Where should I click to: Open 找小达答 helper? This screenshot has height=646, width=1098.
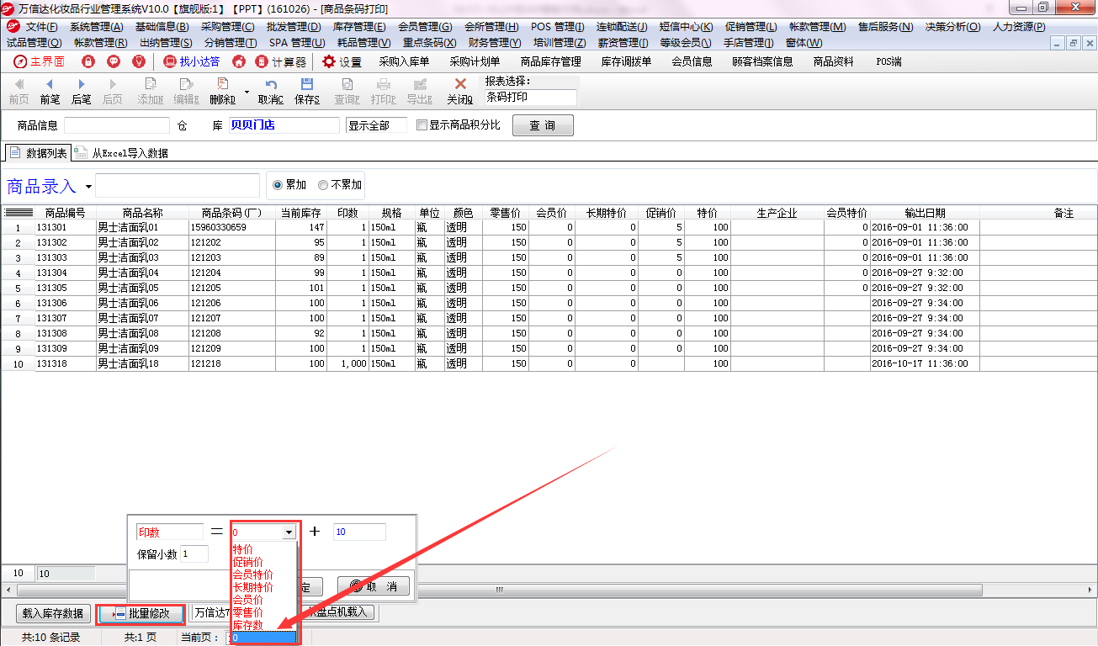(192, 61)
